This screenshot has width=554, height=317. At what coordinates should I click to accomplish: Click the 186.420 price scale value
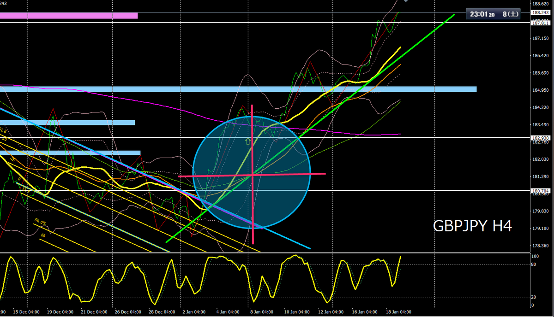click(541, 56)
